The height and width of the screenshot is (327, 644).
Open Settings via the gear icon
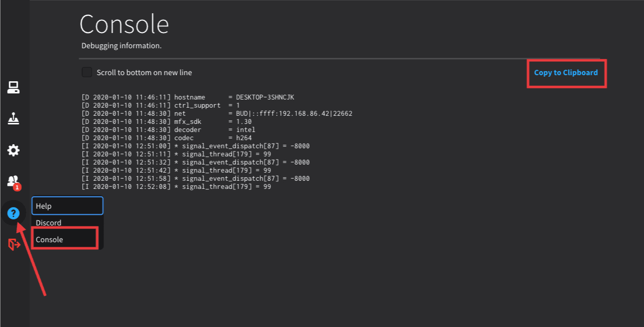13,150
